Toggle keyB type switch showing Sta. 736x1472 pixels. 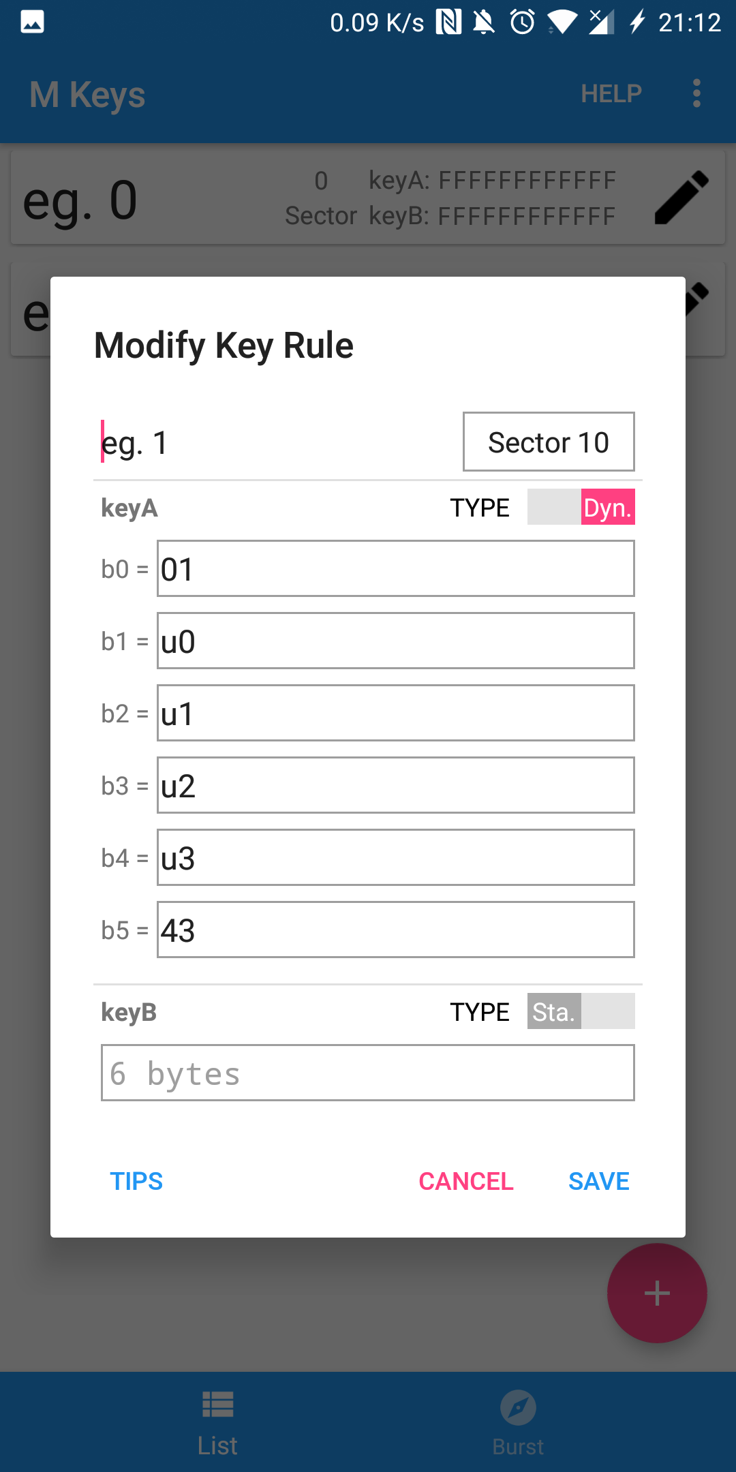tap(581, 1011)
